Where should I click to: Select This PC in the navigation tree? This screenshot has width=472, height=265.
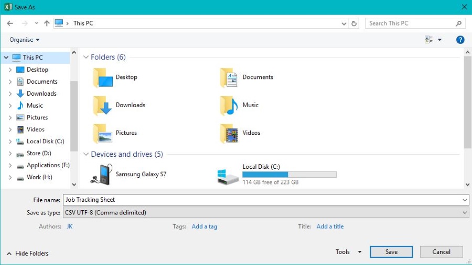click(x=33, y=57)
